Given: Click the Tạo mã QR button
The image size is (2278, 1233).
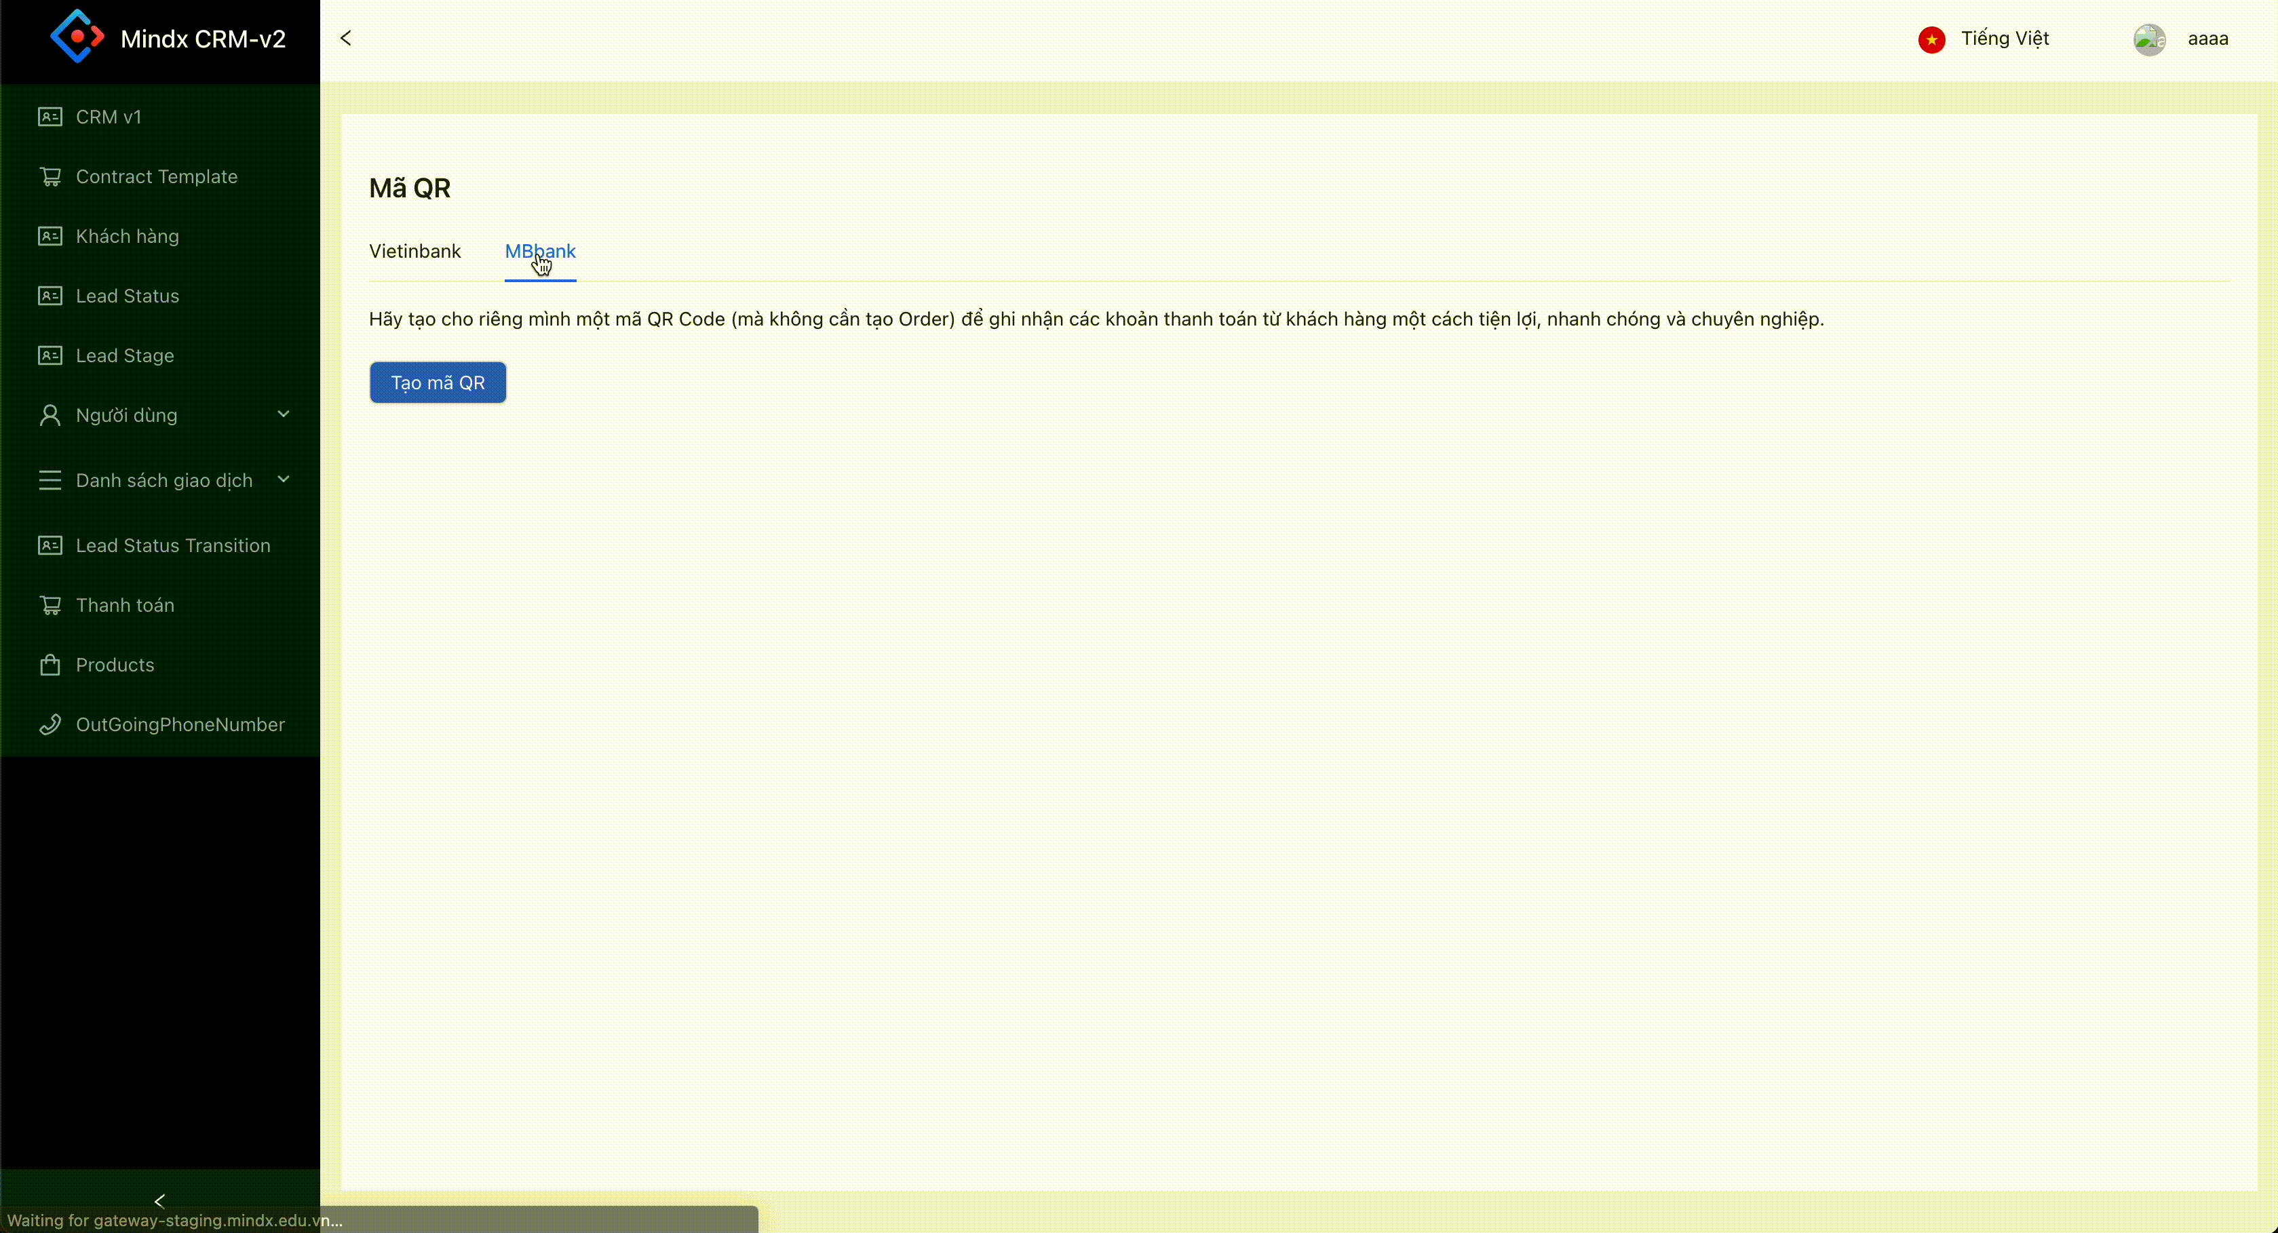Looking at the screenshot, I should click(438, 383).
